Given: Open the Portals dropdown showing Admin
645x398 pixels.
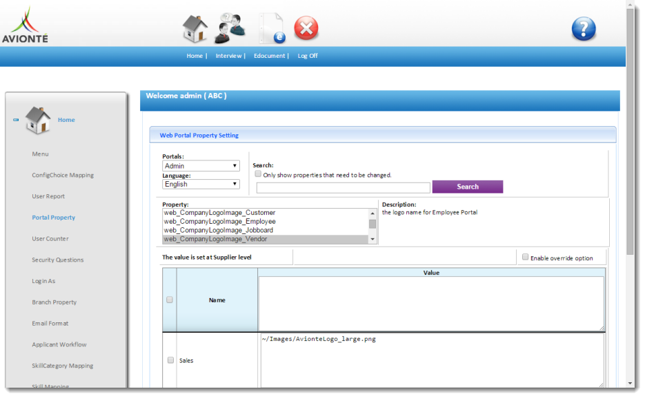Looking at the screenshot, I should coord(201,166).
